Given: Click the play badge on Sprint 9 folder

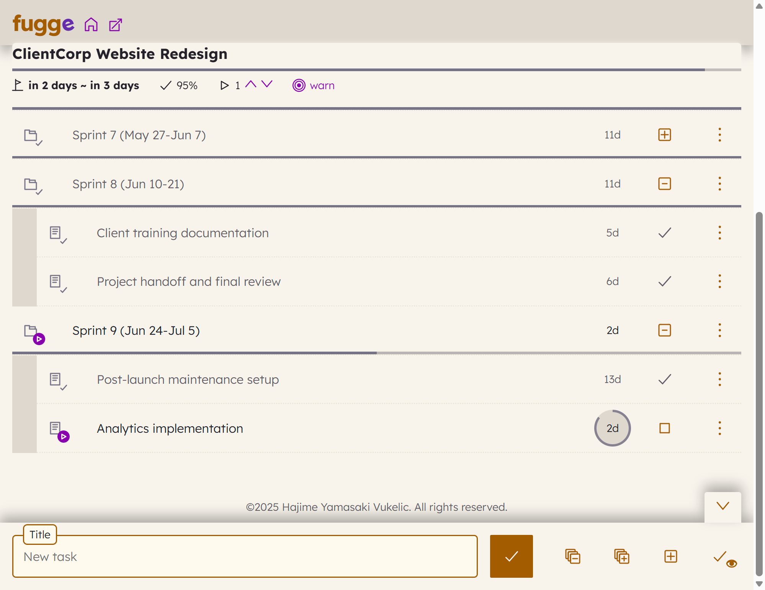Looking at the screenshot, I should pos(39,339).
